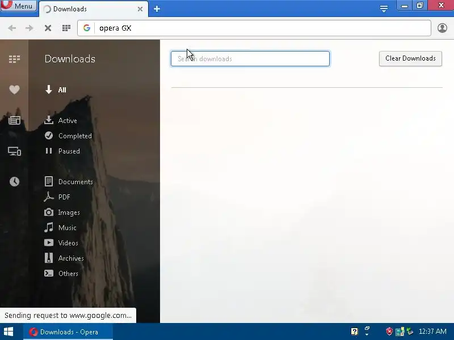Filter downloads by Others
The height and width of the screenshot is (340, 454).
[x=61, y=274]
